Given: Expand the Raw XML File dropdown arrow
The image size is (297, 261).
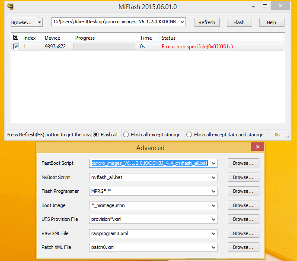Looking at the screenshot, I should point(214,234).
